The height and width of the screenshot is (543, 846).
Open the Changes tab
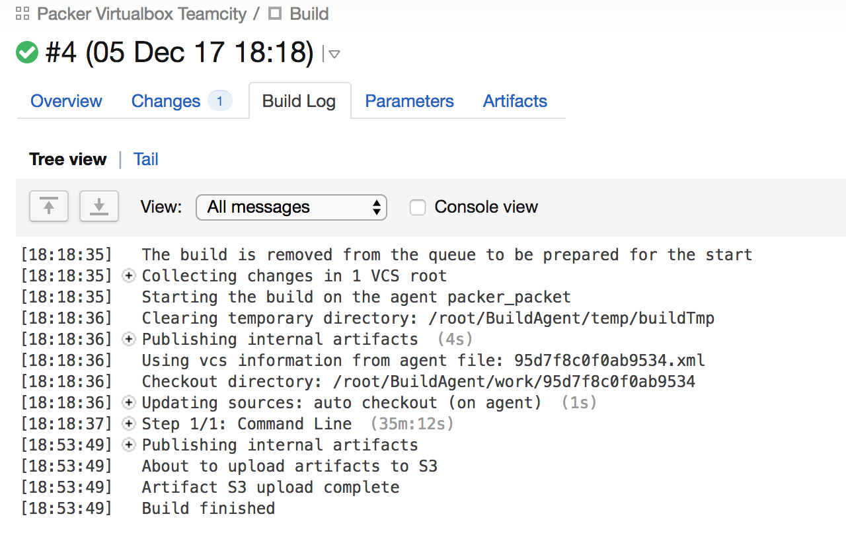166,101
